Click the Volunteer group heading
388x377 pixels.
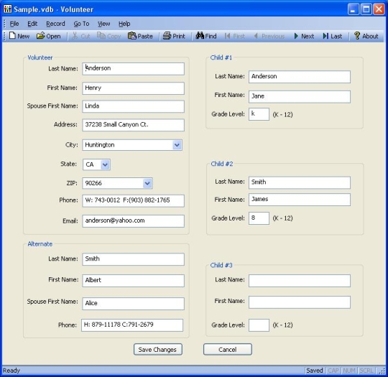pos(40,57)
